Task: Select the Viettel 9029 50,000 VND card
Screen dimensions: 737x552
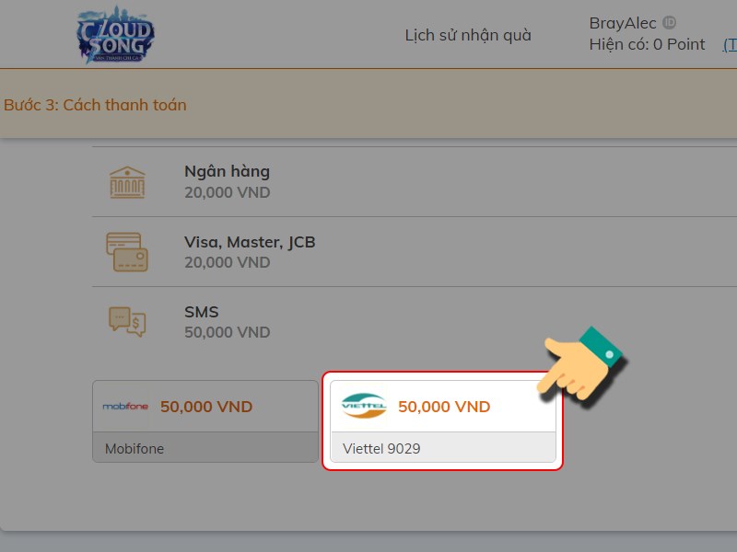Action: (443, 421)
